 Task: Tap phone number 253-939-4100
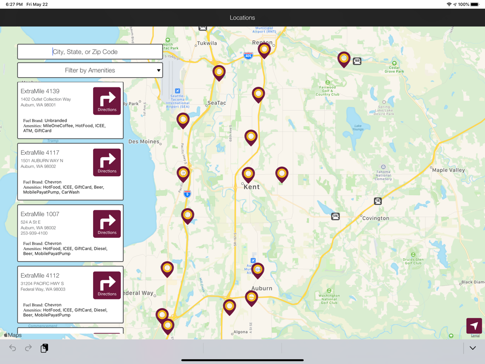(x=34, y=233)
